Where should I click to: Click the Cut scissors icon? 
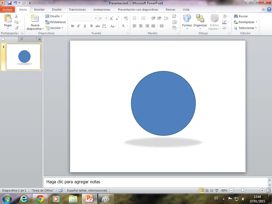[16, 16]
